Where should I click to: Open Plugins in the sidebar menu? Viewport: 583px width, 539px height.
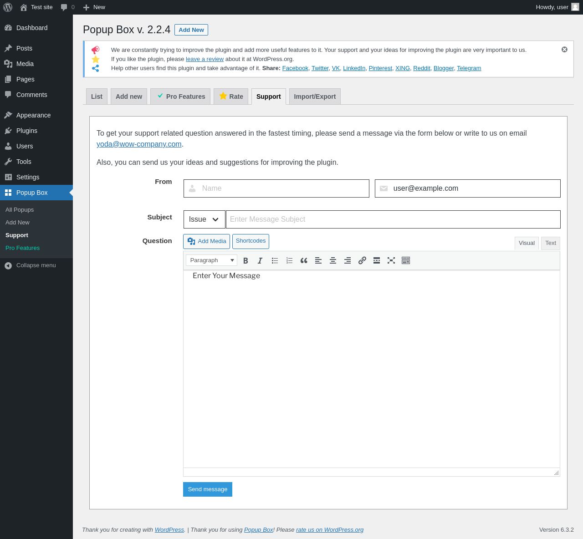pyautogui.click(x=27, y=131)
